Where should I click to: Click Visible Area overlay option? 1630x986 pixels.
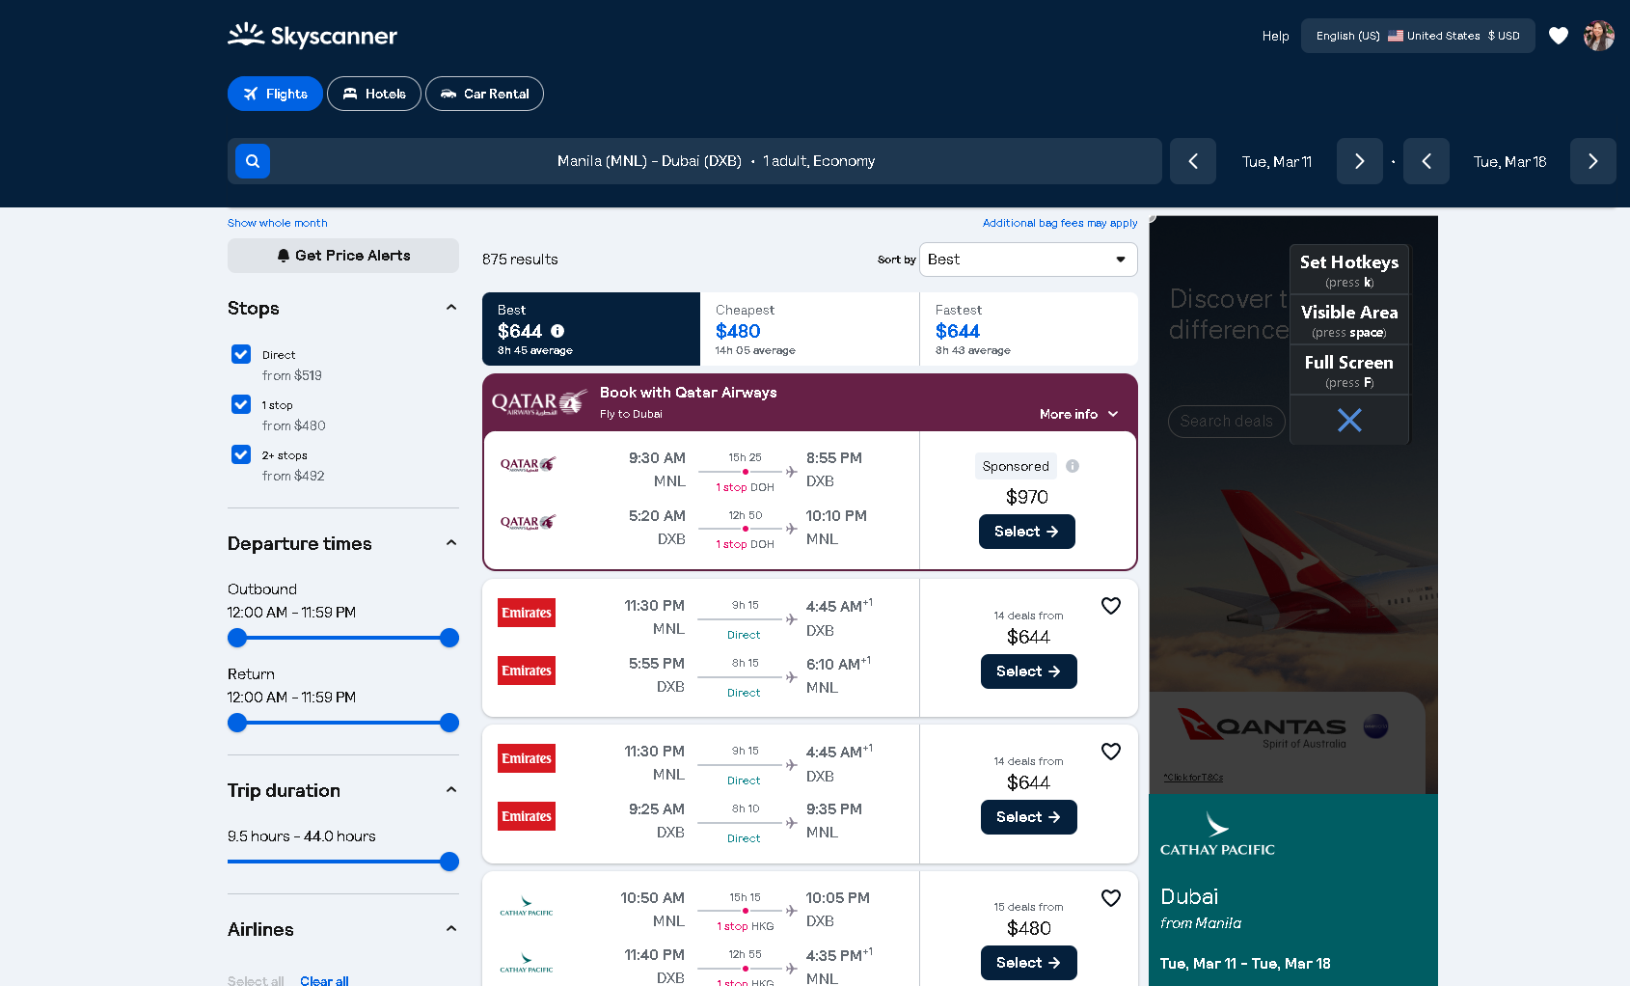[1349, 320]
